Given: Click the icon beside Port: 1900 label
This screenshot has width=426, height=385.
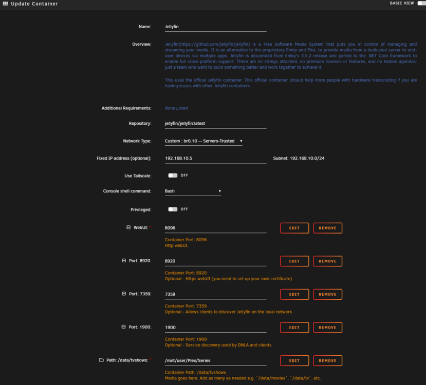Looking at the screenshot, I should pyautogui.click(x=124, y=326).
